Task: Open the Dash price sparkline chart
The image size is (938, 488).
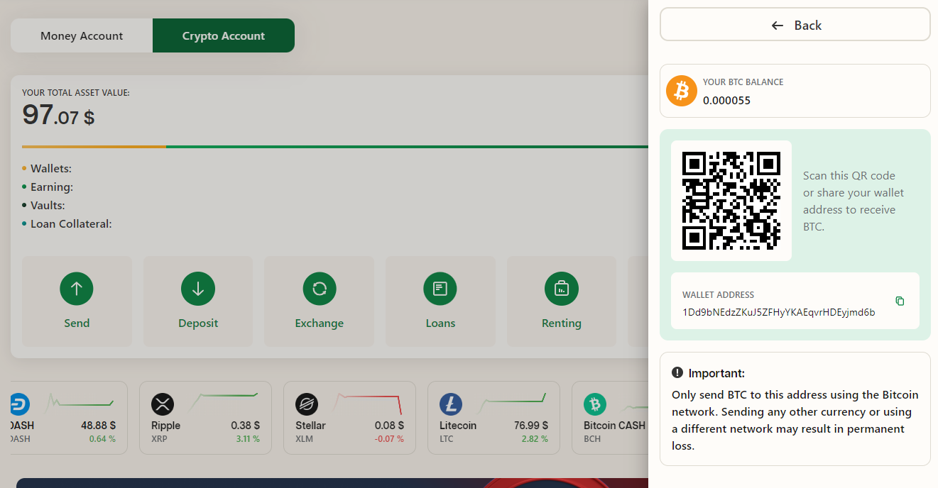Action: pos(77,403)
